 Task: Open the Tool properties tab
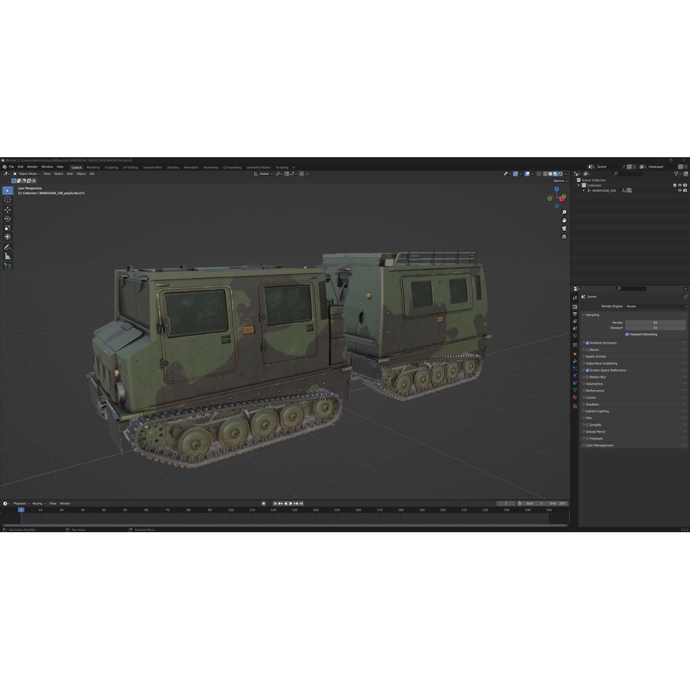pyautogui.click(x=575, y=298)
